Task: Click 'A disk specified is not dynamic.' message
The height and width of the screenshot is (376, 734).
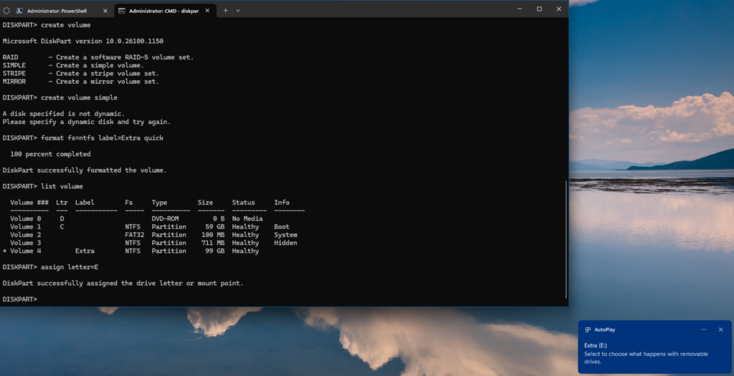Action: (64, 114)
